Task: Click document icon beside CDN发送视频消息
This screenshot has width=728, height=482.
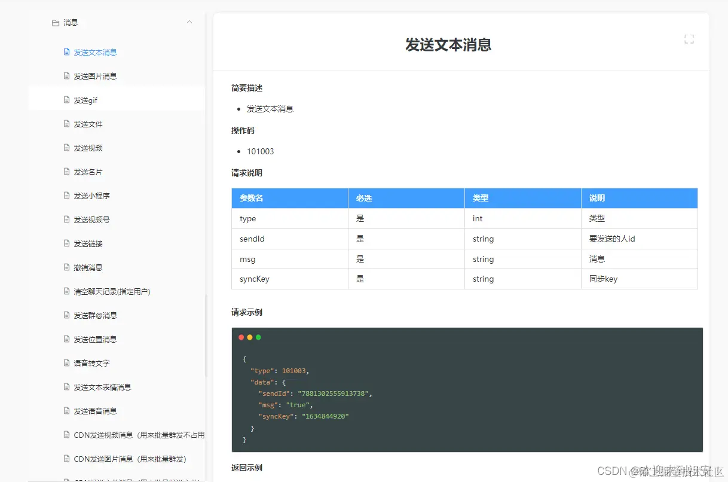Action: click(67, 435)
